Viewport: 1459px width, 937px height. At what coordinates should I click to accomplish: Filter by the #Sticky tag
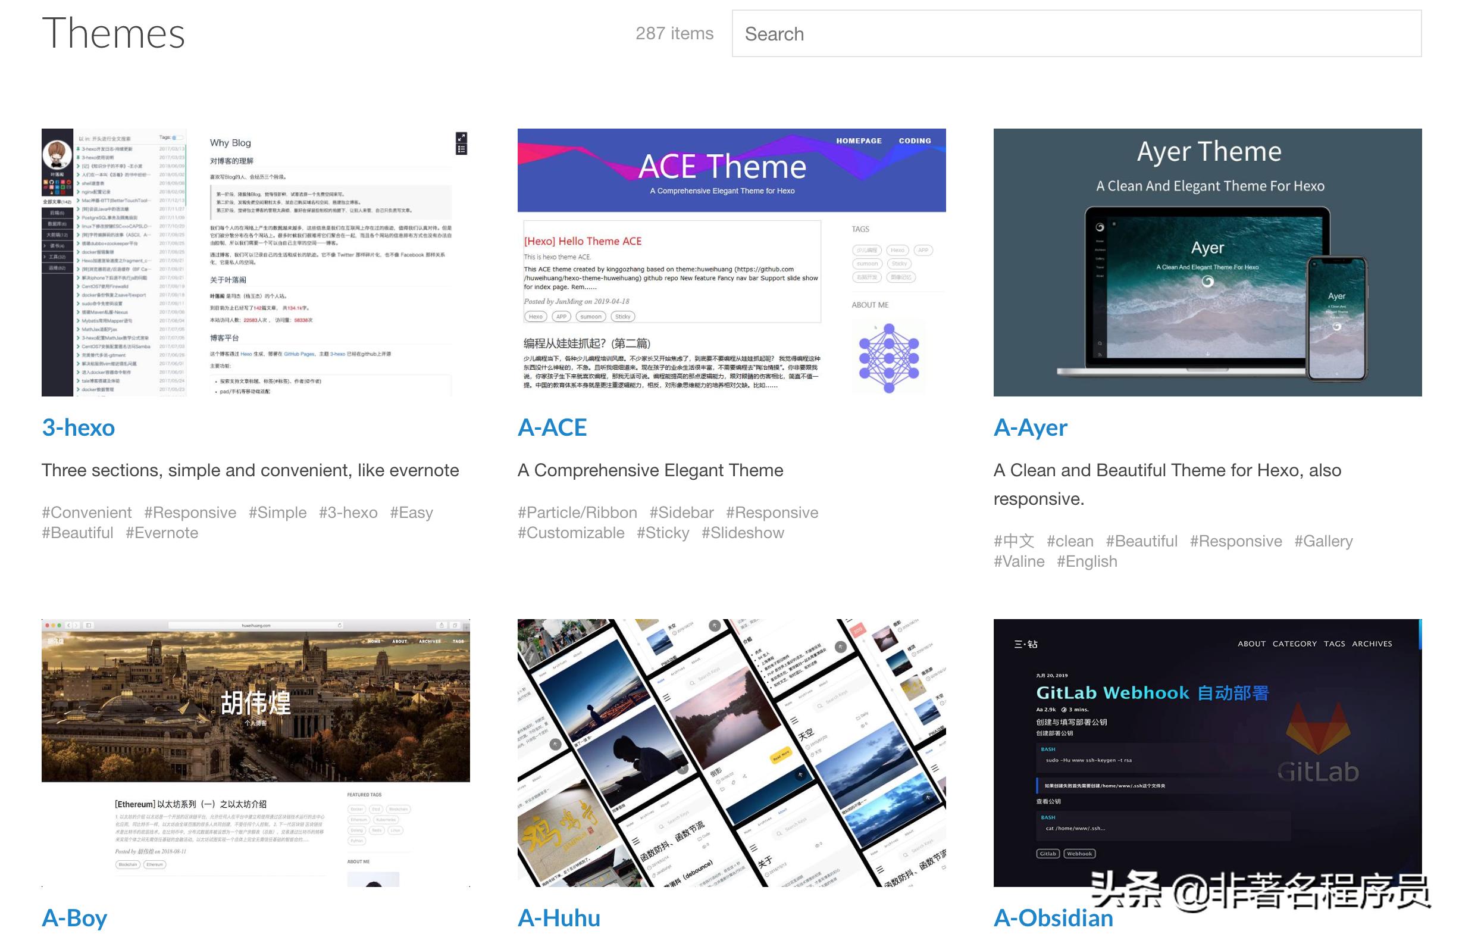pos(663,533)
